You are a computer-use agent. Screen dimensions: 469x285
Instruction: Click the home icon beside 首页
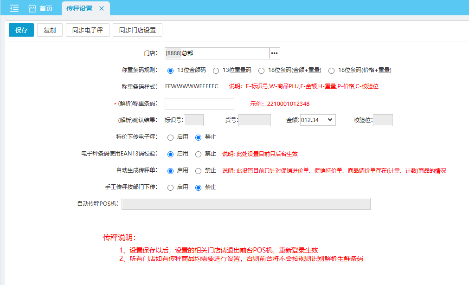point(32,8)
